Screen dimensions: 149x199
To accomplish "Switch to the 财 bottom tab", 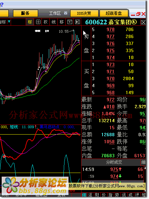I will 97,195.
